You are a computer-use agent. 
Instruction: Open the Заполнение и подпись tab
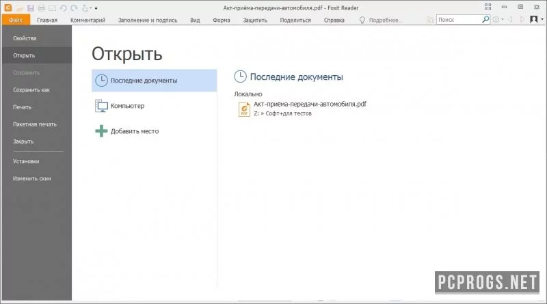point(148,20)
